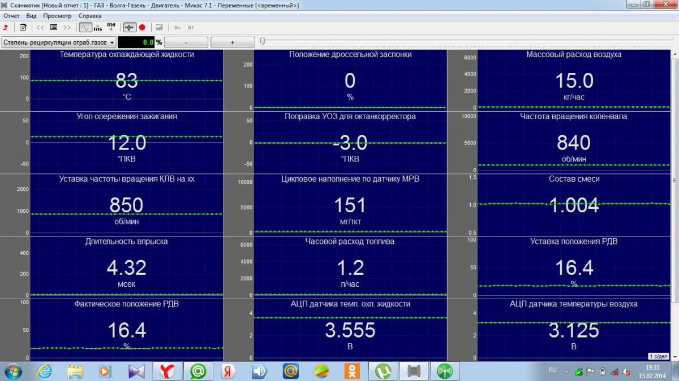Open uTorrent from the taskbar
This screenshot has height=381, width=679.
(383, 371)
